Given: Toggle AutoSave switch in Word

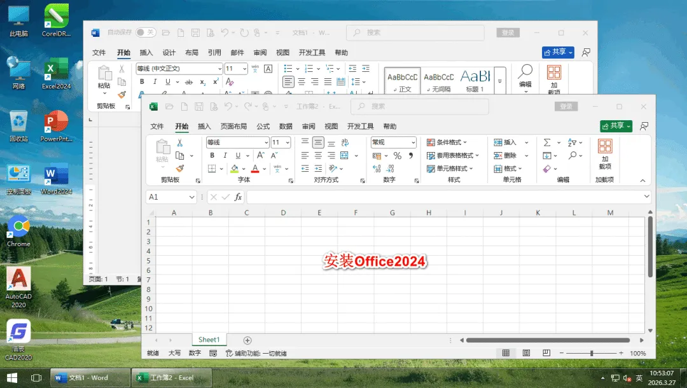Looking at the screenshot, I should coord(146,32).
